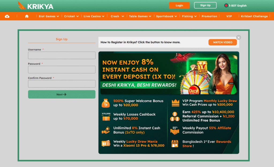Click the rewards store shop icon
The width and height of the screenshot is (274, 167).
click(x=175, y=144)
